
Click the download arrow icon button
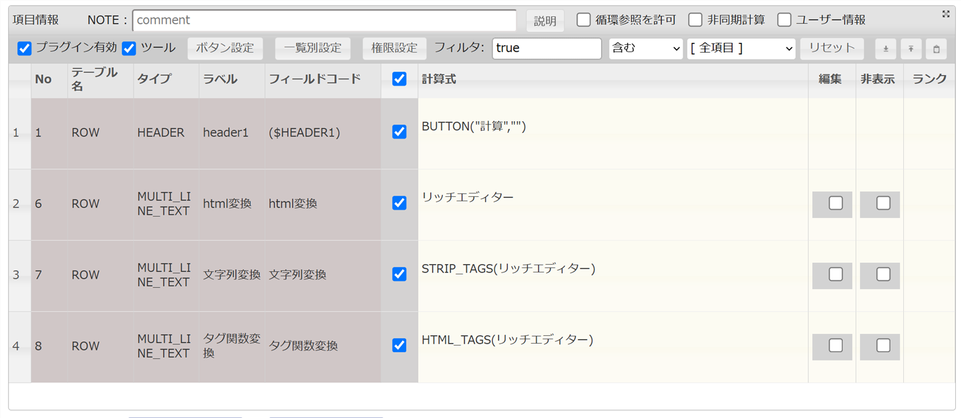(885, 49)
